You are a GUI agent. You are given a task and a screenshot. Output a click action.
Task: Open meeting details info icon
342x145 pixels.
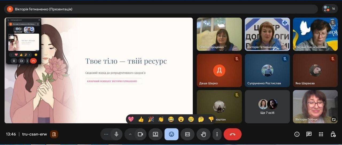[297, 134]
